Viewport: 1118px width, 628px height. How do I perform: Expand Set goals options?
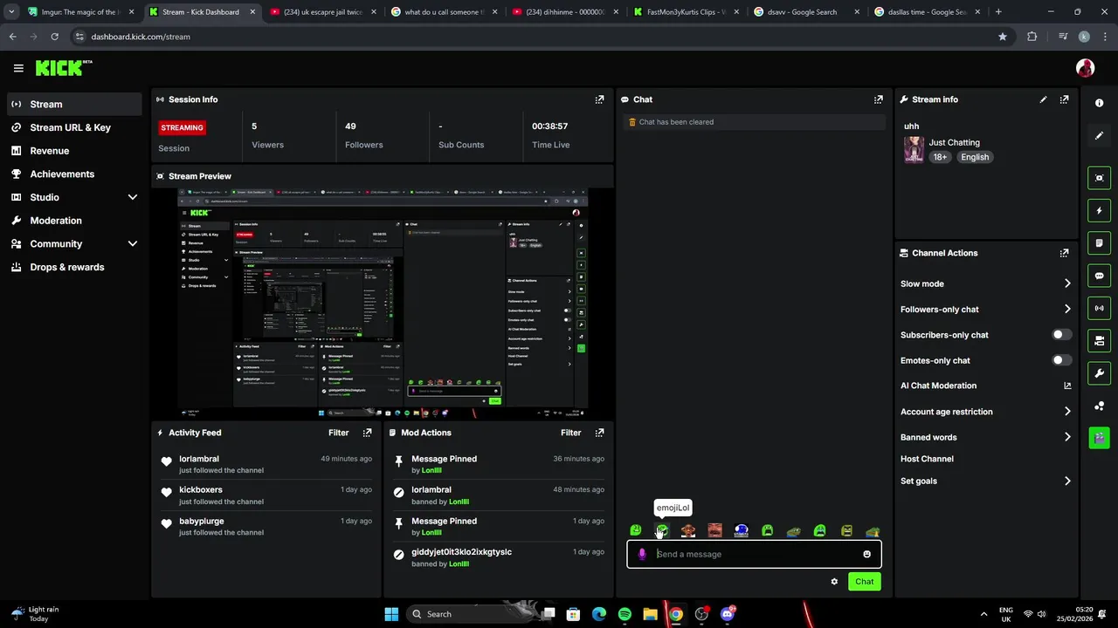[1067, 481]
